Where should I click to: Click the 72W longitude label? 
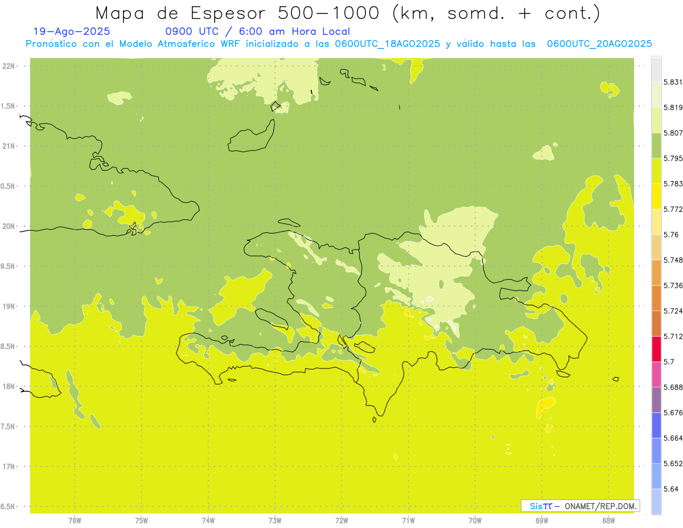tap(341, 520)
